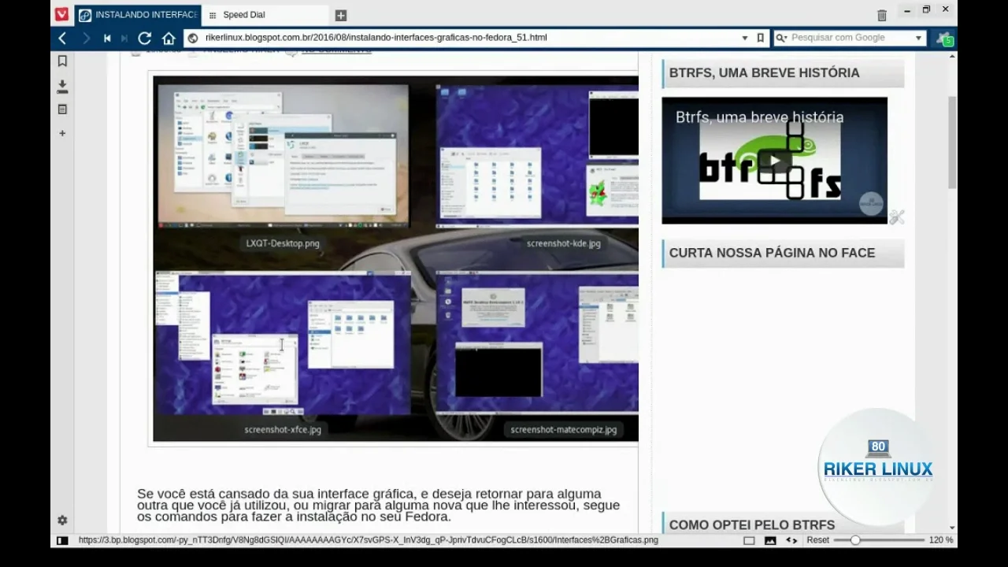Open a new tab with plus button
Screen dimensions: 1008x567
341,15
